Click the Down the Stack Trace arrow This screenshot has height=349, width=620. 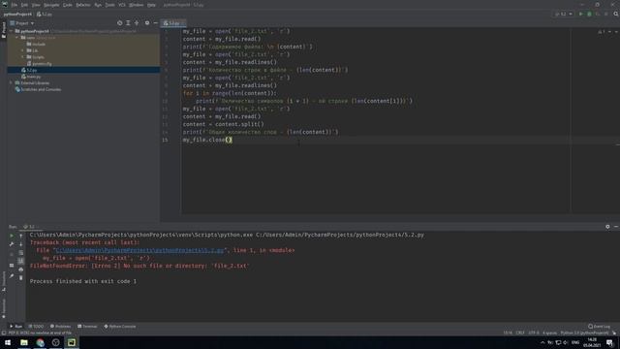pos(21,244)
